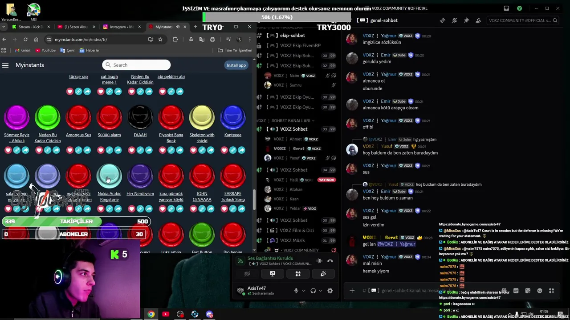Viewport: 570px width, 320px height.
Task: Open pinned messages in genel-sohbet
Action: point(466,20)
